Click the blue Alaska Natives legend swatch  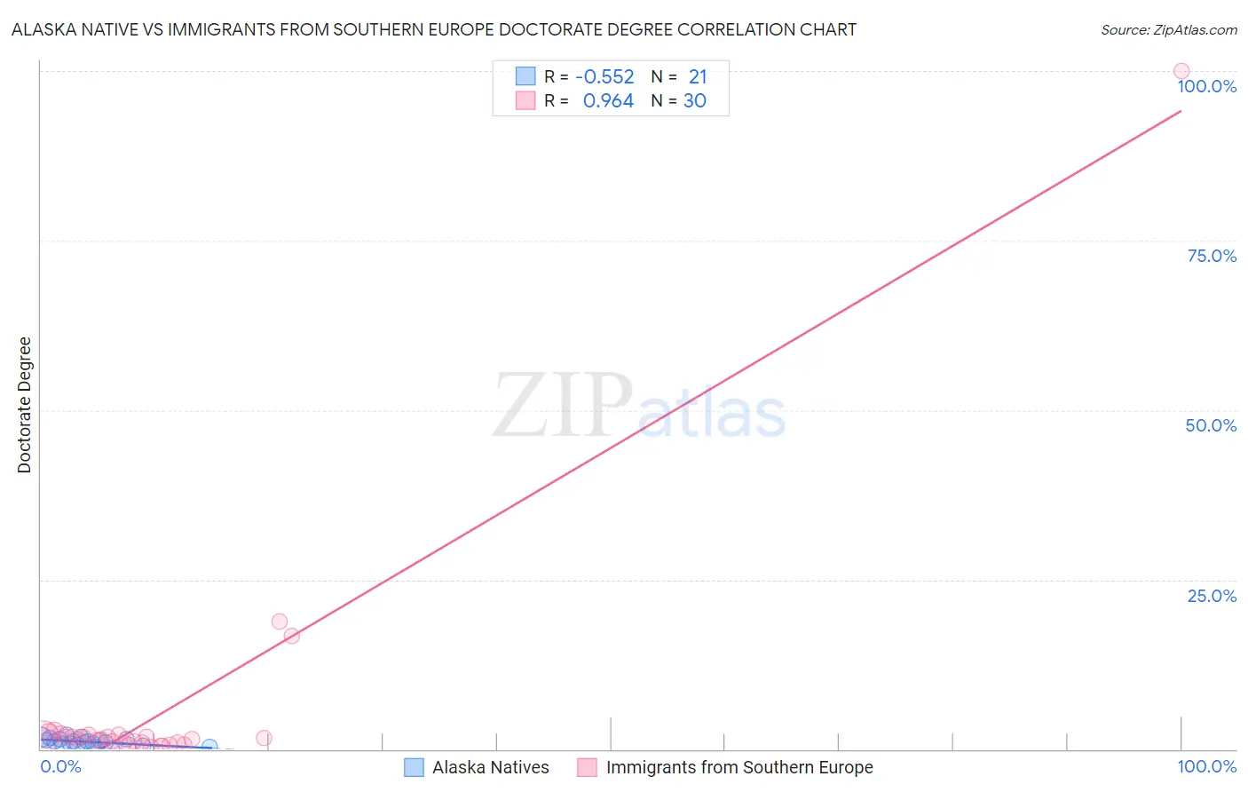point(414,767)
